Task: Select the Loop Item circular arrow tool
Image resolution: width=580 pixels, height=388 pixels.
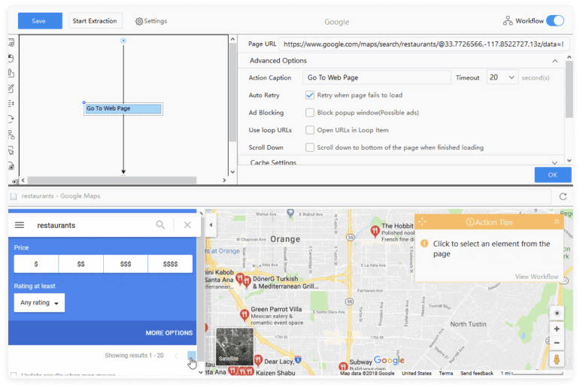Action: [11, 119]
